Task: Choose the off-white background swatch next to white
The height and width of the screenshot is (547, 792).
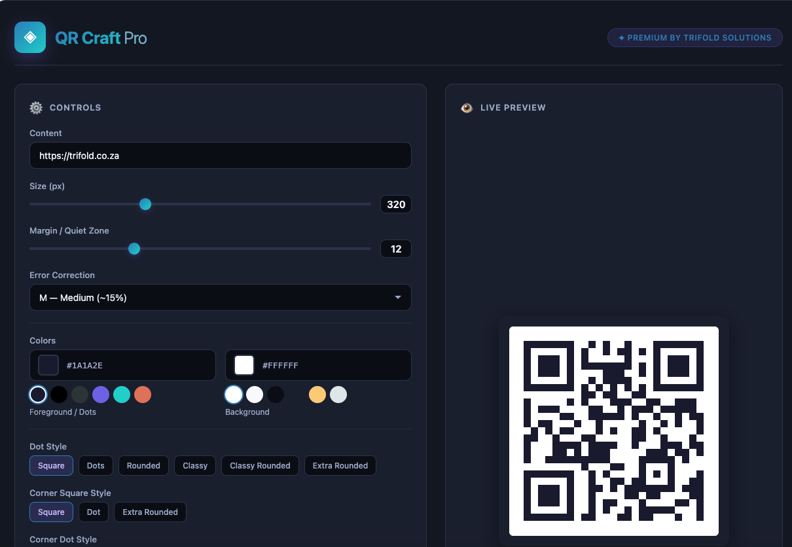Action: tap(255, 395)
